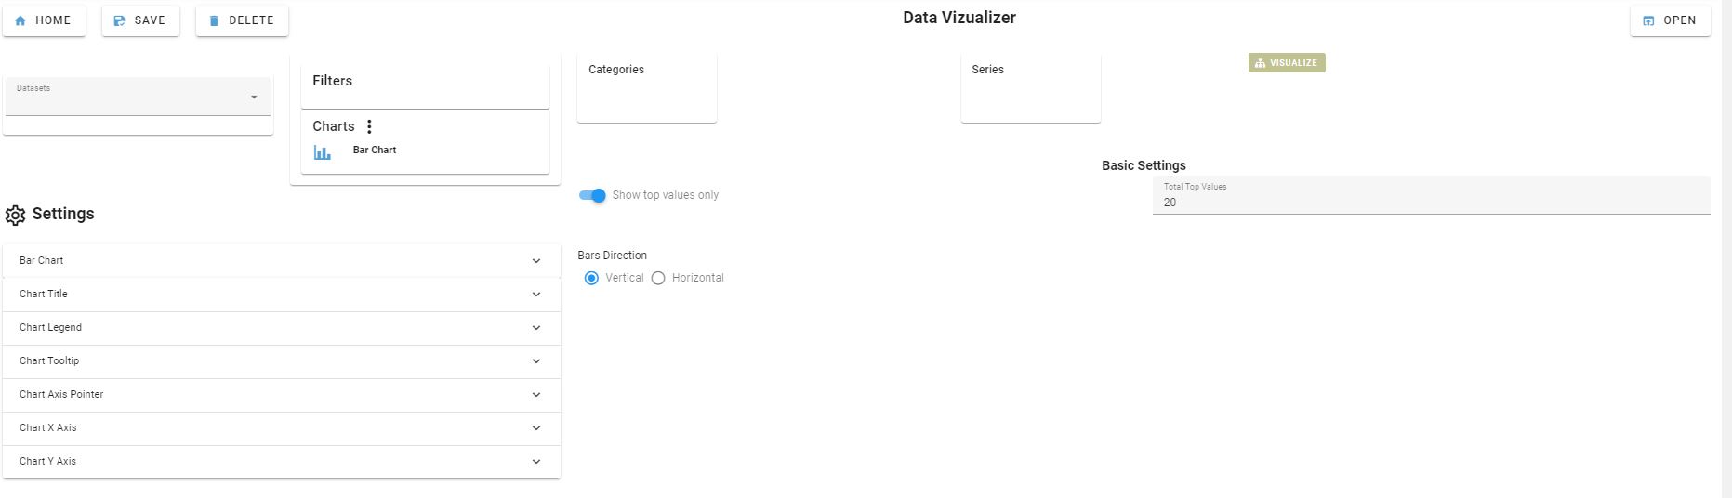Select the Bar Chart icon
1732x498 pixels.
click(x=323, y=151)
